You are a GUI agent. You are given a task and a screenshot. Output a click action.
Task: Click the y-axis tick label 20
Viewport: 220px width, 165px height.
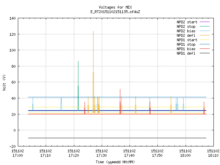pos(14,114)
